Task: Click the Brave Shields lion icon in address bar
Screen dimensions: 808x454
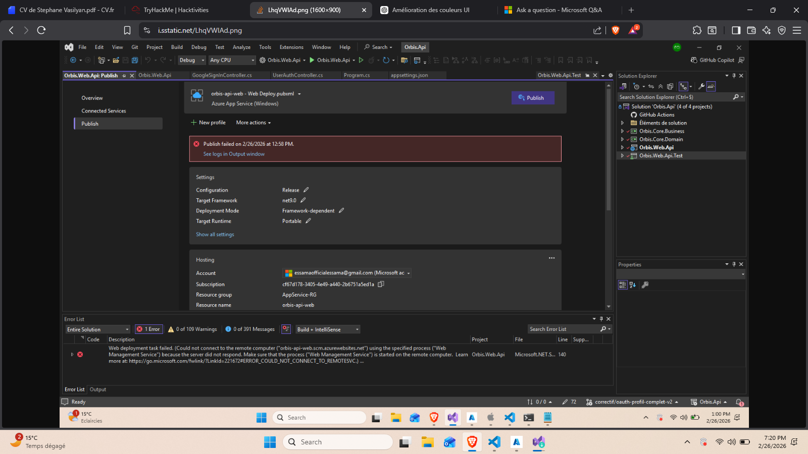Action: 616,30
